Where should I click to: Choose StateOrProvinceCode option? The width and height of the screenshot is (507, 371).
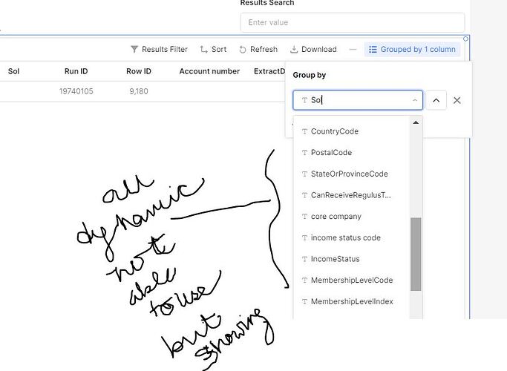(349, 174)
